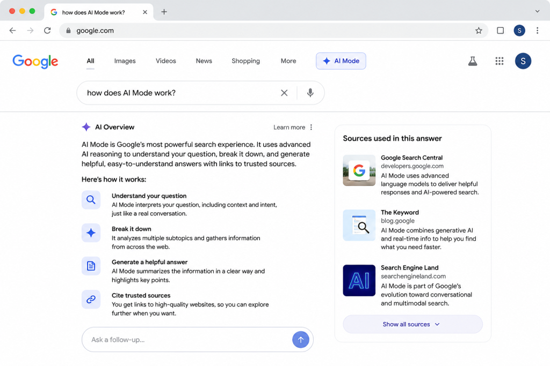Click the link icon beside Cite trusted sources

91,299
